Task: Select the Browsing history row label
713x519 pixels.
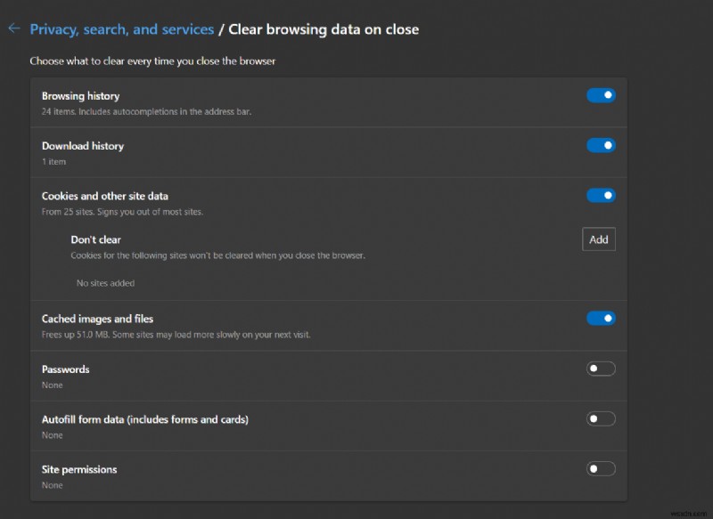Action: pyautogui.click(x=78, y=95)
